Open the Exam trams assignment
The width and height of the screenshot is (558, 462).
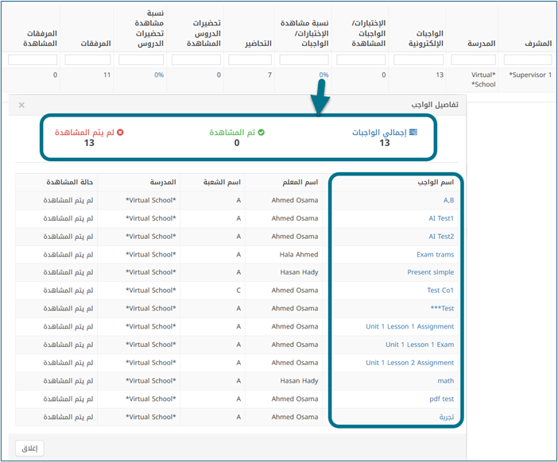coord(435,255)
